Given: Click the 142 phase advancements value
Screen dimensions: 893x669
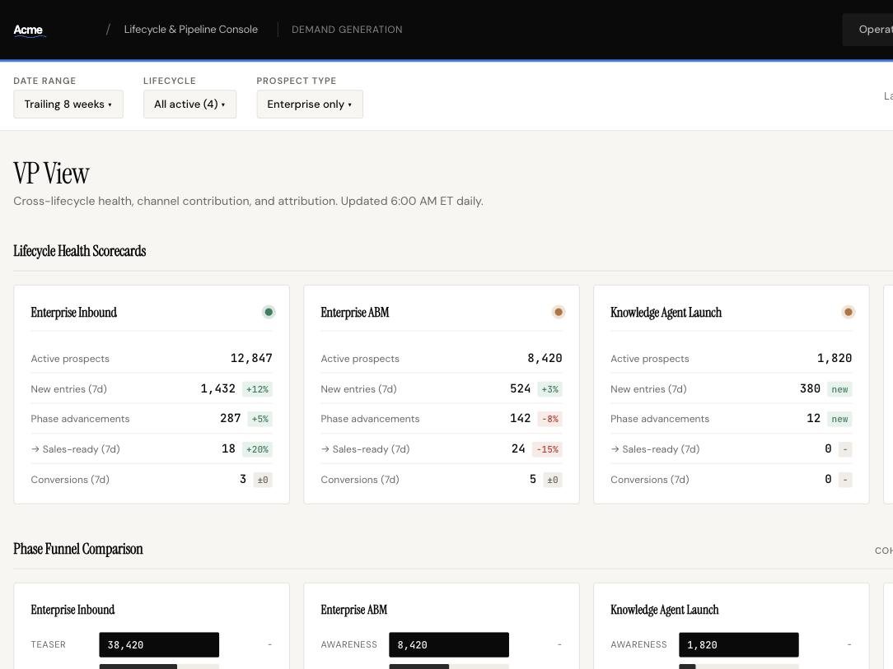Looking at the screenshot, I should pos(520,418).
